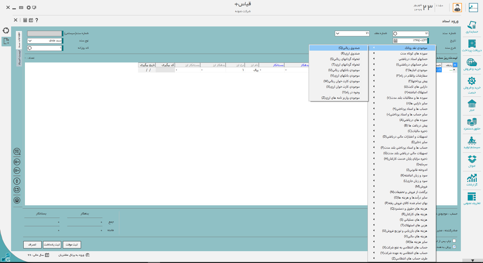Uncheck the پرش به همه checkbox
The height and width of the screenshot is (263, 483).
(x=454, y=247)
